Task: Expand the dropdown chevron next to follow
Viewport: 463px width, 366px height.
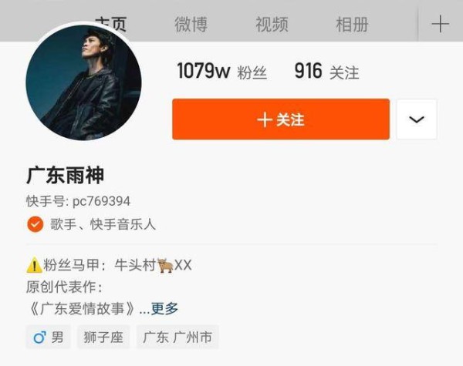Action: [x=417, y=119]
